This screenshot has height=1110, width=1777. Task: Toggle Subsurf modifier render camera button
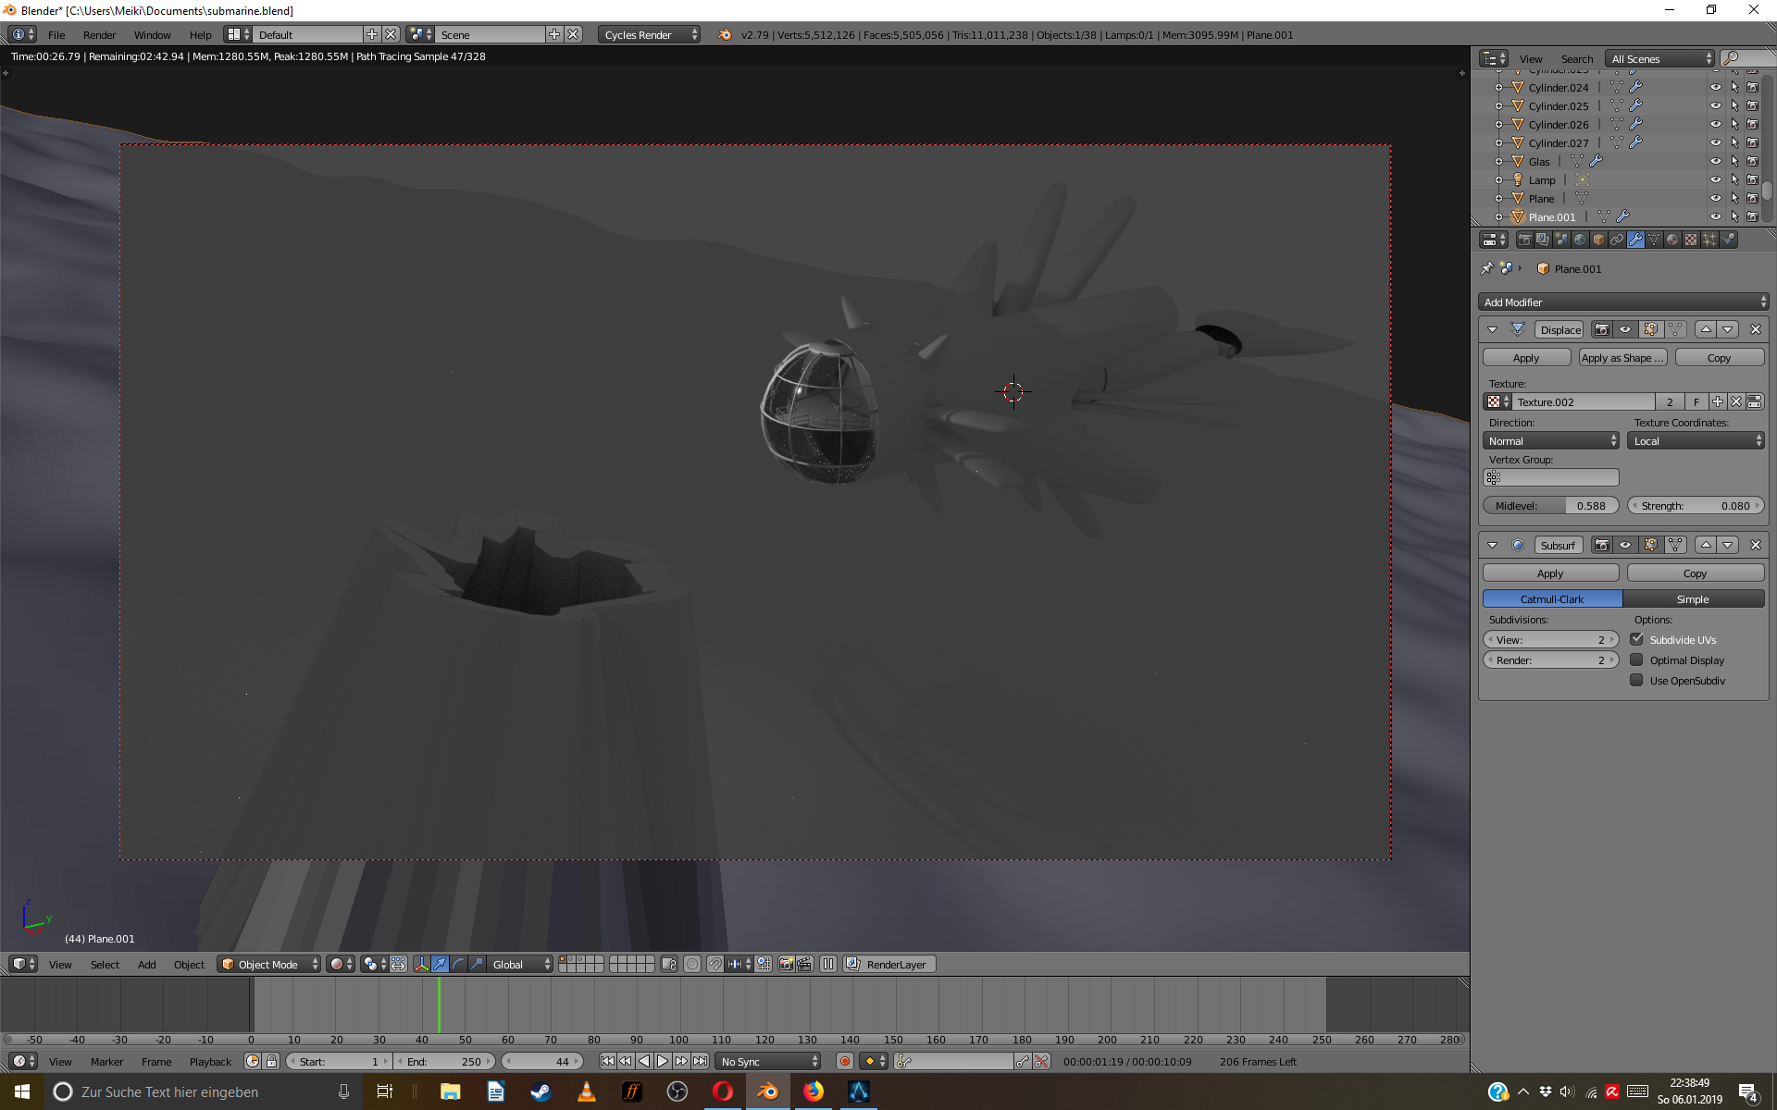[1602, 545]
